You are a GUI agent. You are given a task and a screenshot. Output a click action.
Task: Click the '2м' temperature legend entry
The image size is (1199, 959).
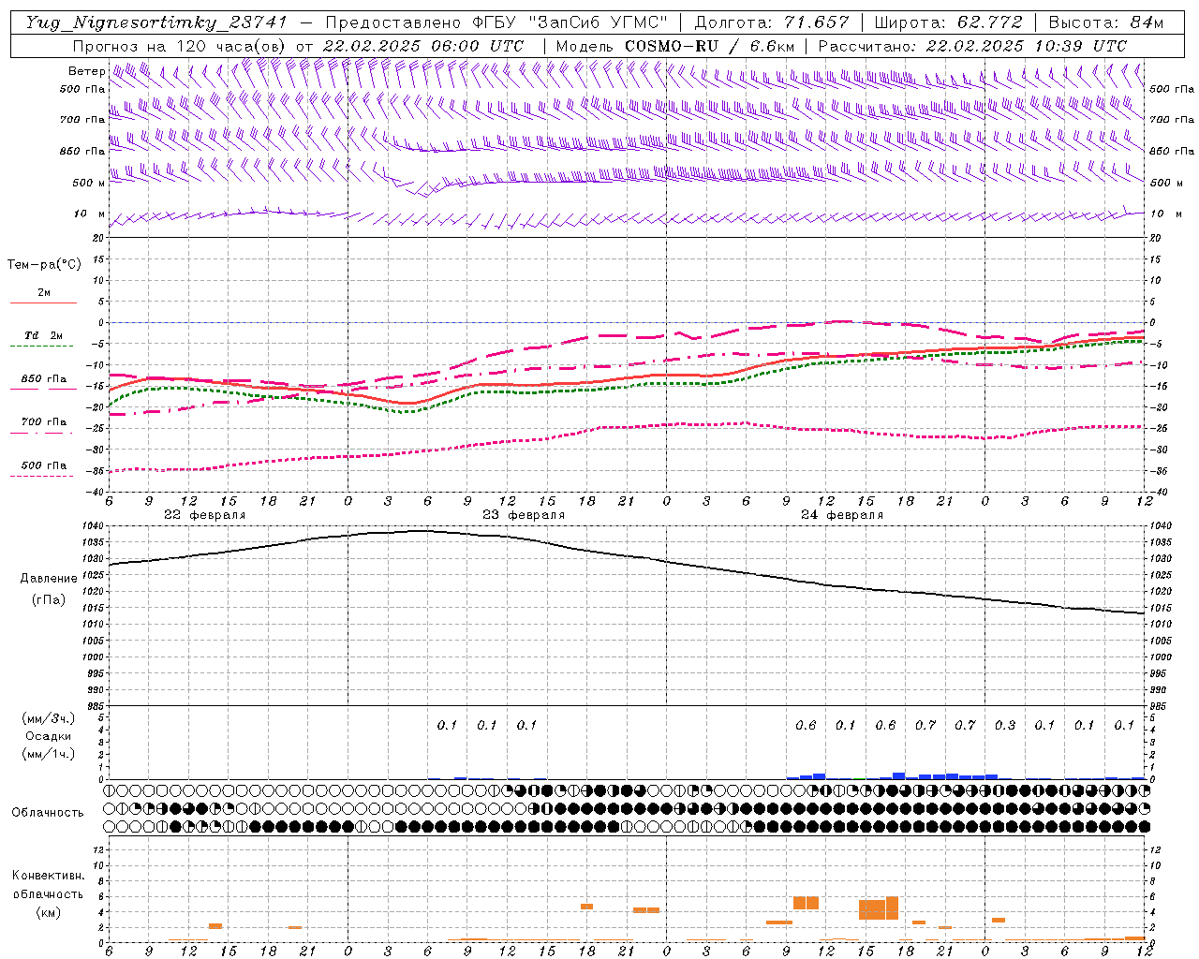click(x=44, y=293)
